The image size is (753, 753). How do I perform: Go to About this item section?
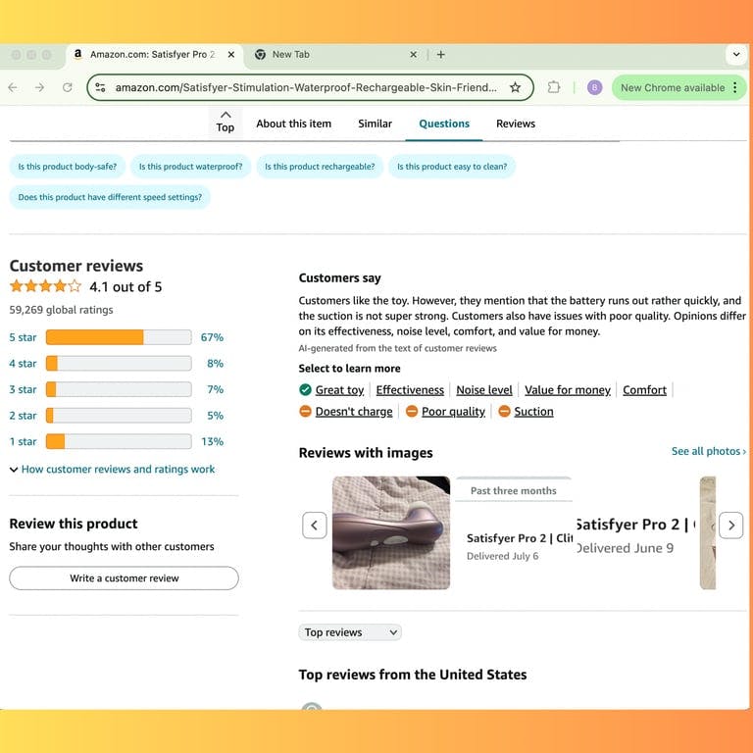point(293,124)
